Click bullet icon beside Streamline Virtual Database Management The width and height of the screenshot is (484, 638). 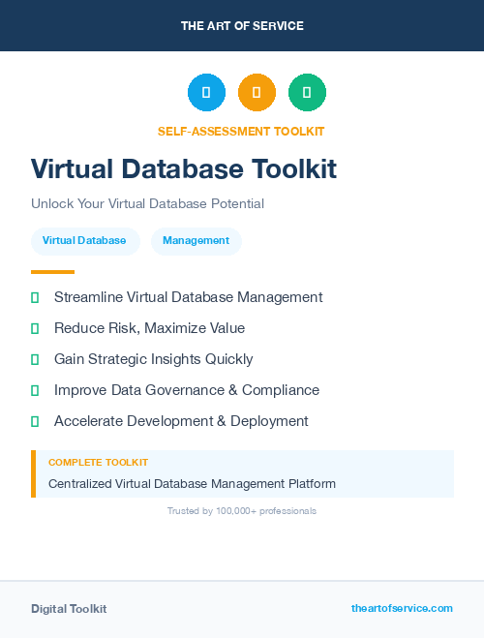35,298
